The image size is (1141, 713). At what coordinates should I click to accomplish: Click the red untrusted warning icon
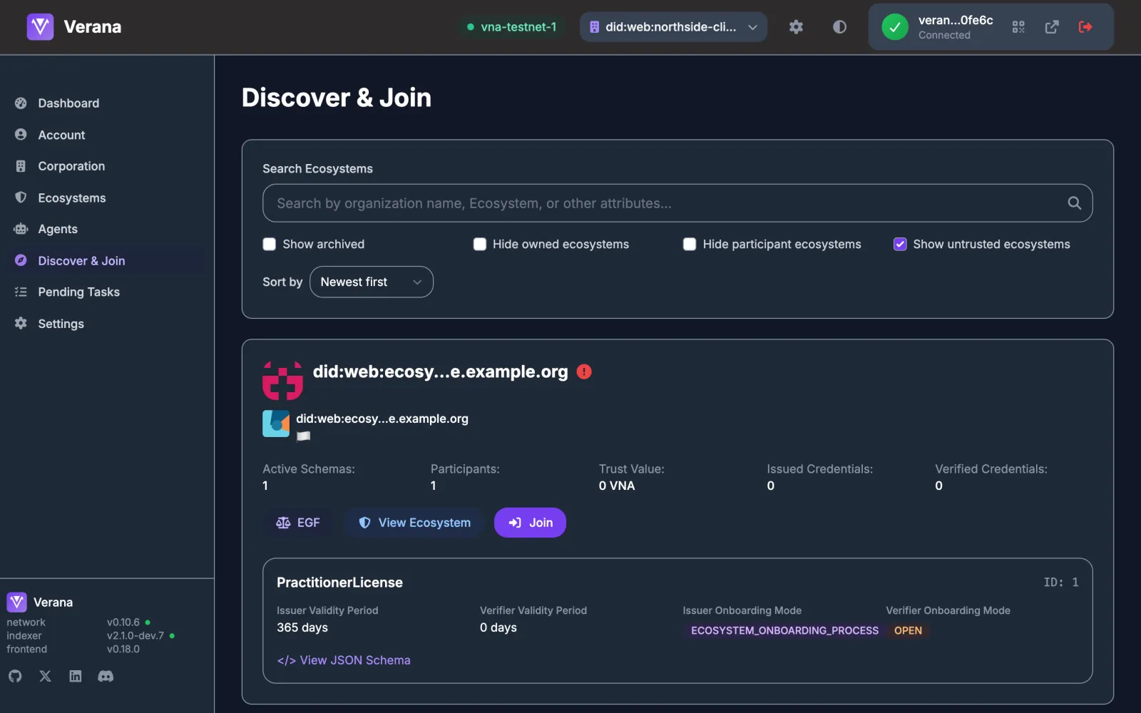click(x=584, y=371)
